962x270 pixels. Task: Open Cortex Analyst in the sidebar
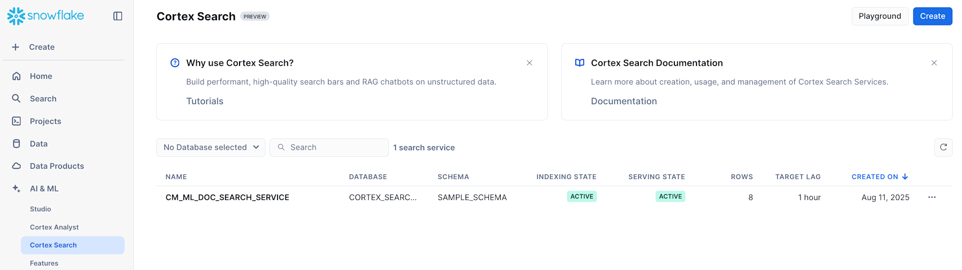click(x=54, y=227)
